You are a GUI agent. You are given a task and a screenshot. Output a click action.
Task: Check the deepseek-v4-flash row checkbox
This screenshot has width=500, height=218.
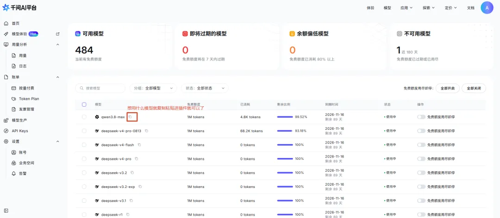pos(84,145)
